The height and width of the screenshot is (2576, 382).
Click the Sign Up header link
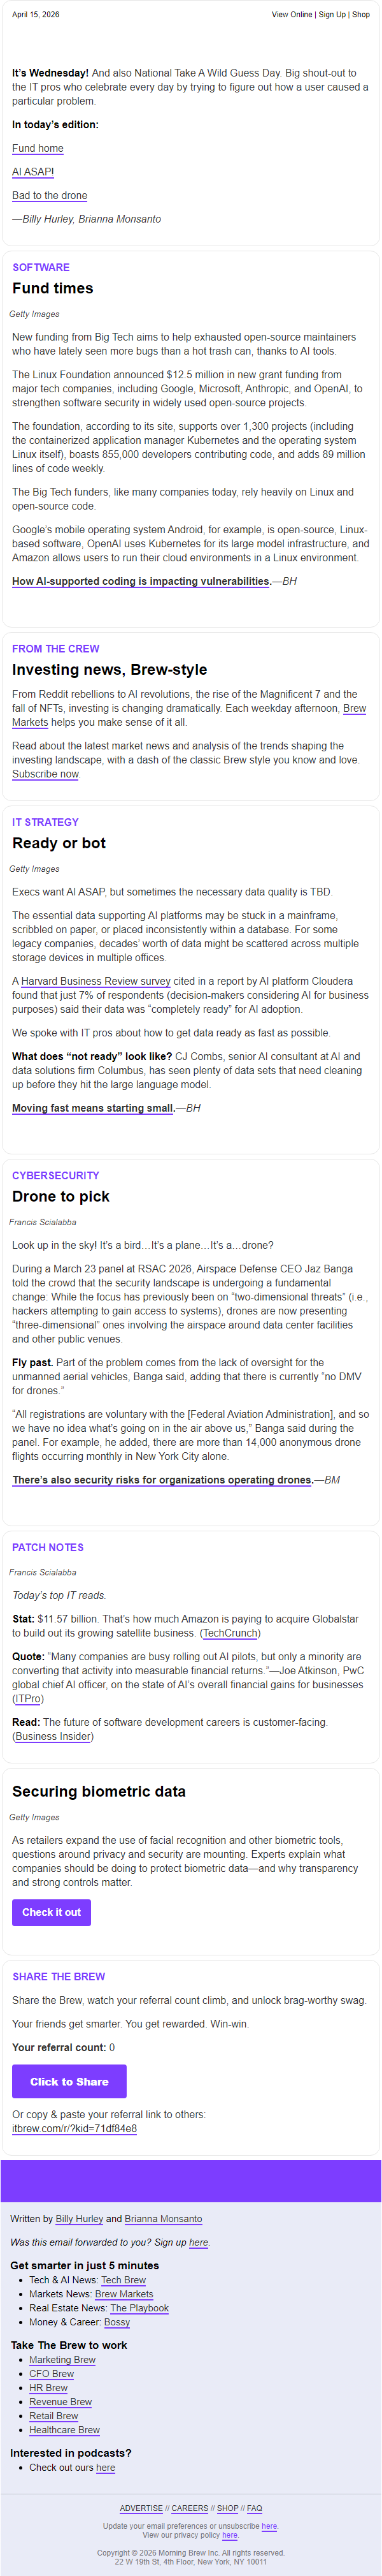[332, 15]
